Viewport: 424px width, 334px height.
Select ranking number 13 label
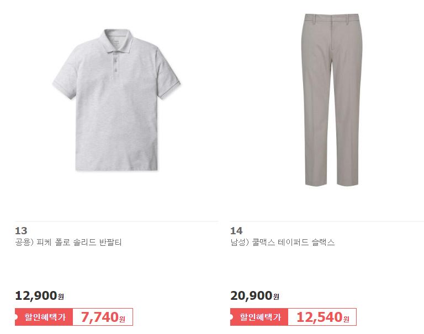pos(21,231)
